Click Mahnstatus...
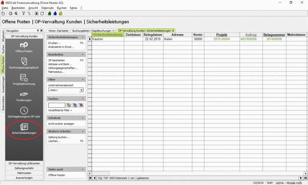Image resolution: width=308 pixels, height=185 pixels. click(56, 72)
